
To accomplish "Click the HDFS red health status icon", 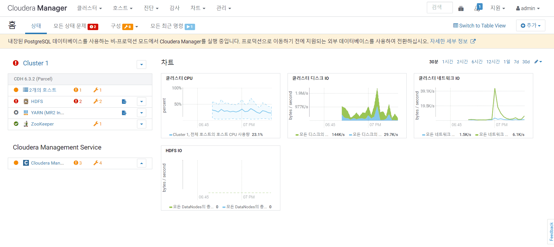I will point(16,101).
